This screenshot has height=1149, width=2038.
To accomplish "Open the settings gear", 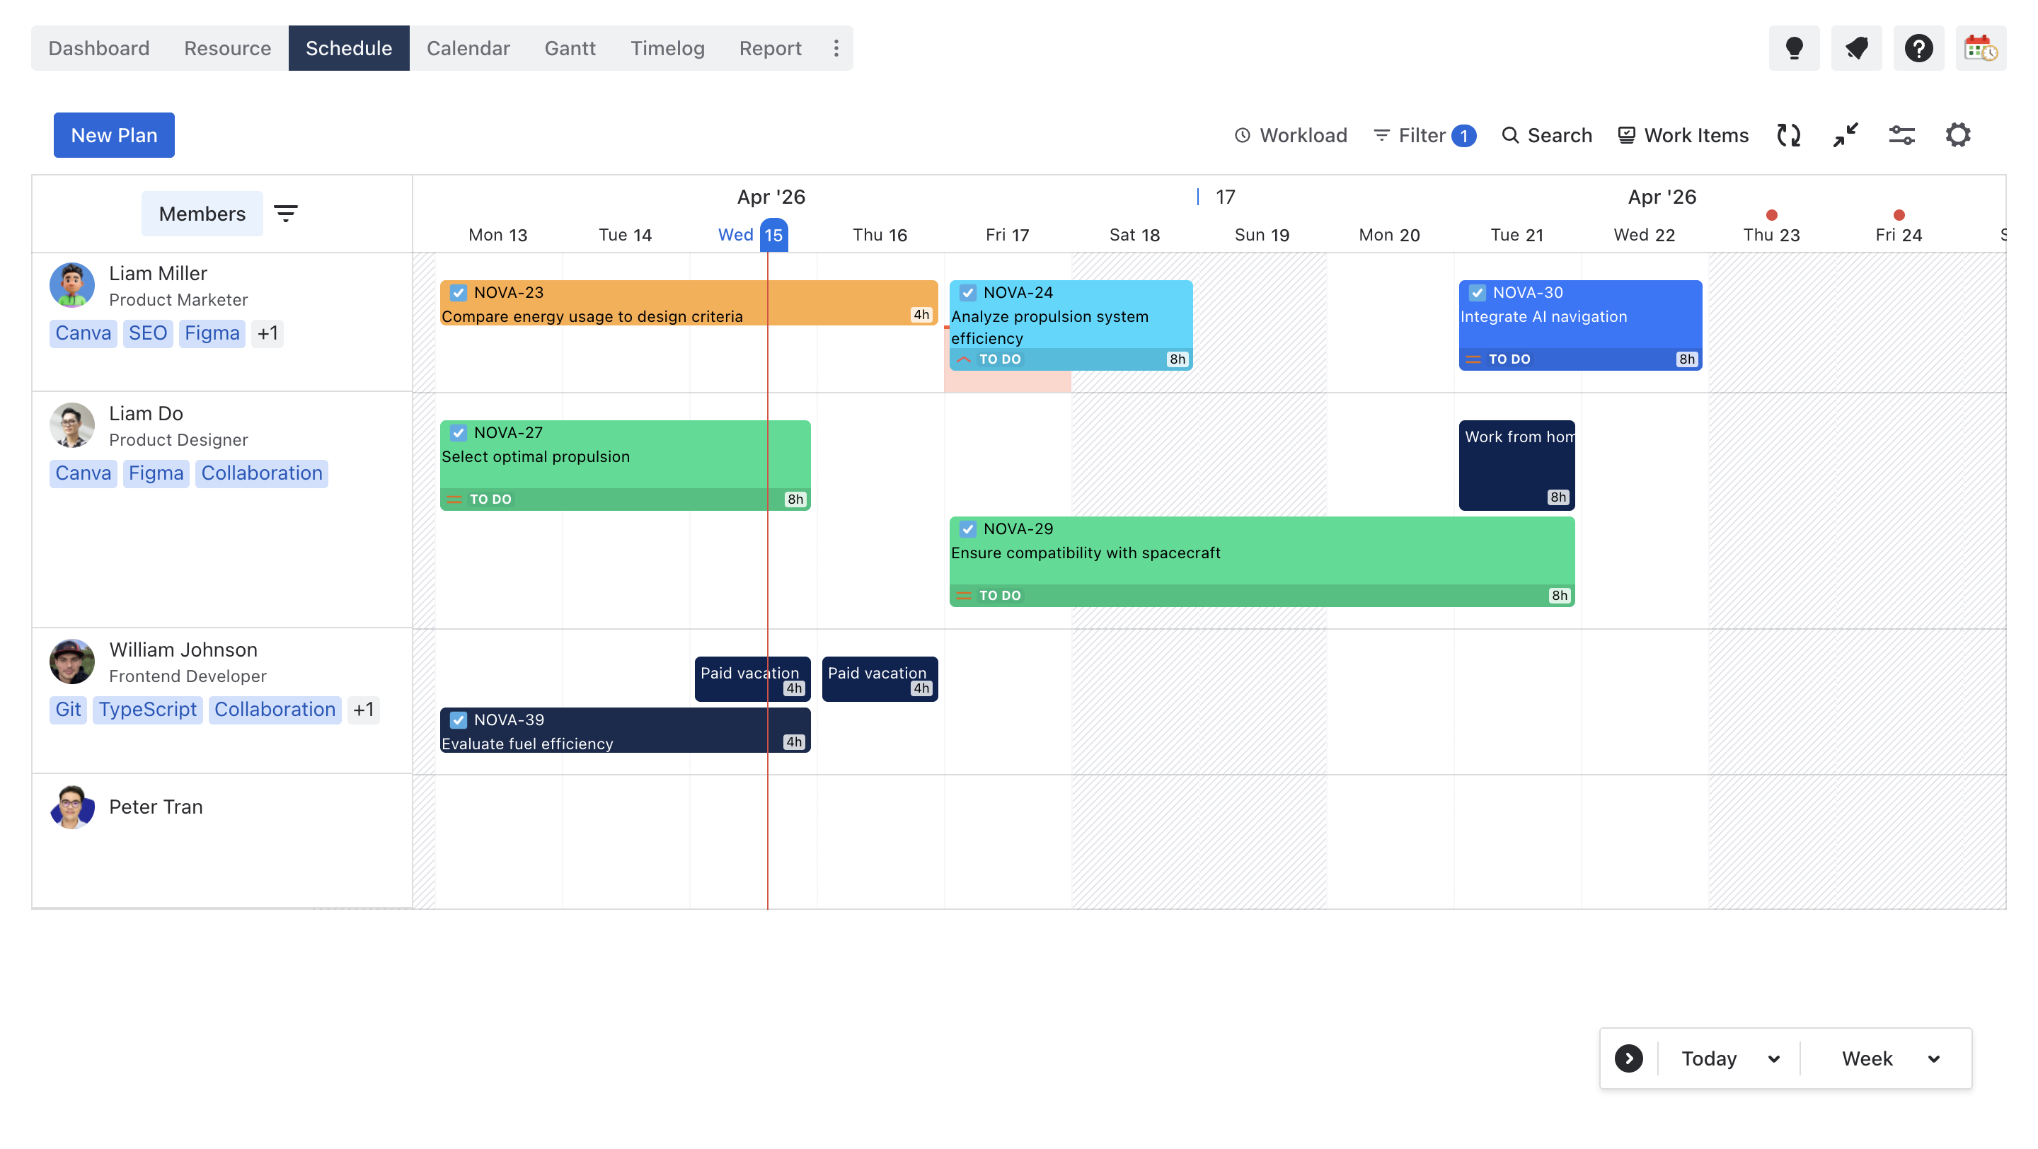I will pos(1958,135).
